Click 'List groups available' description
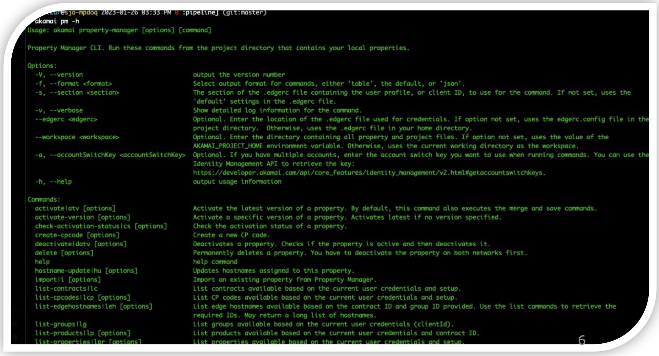This screenshot has width=659, height=356. (x=323, y=324)
